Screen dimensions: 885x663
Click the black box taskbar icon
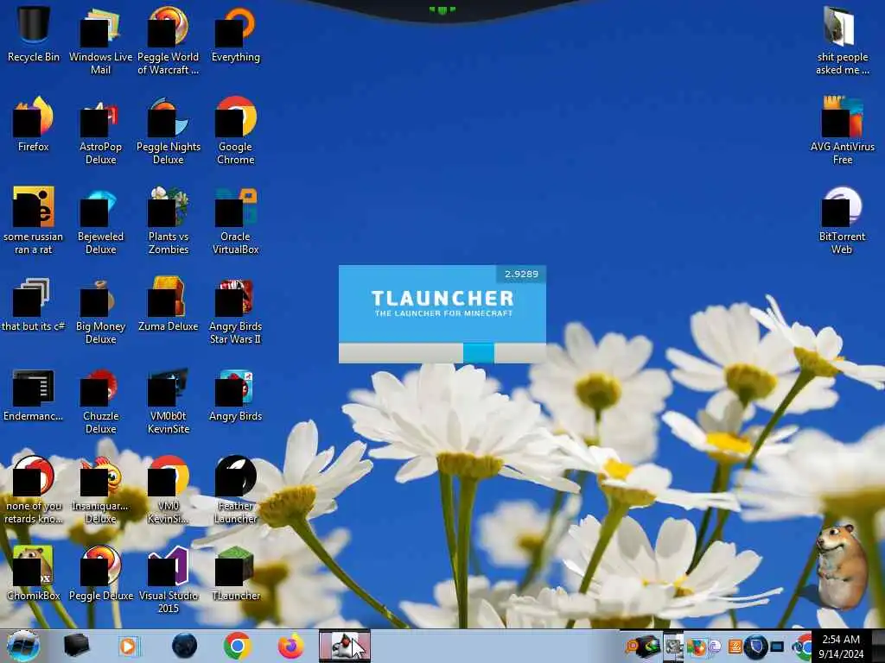tap(76, 646)
